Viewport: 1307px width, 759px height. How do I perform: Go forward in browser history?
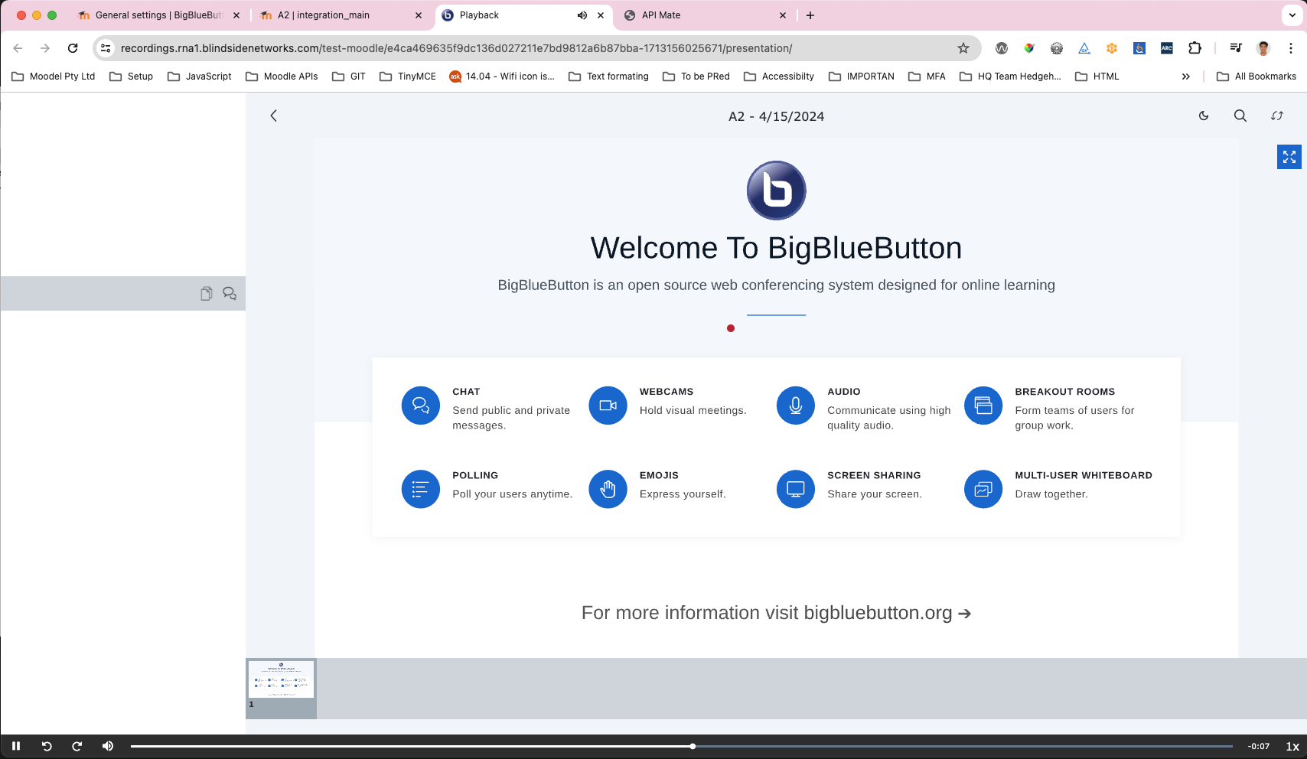(45, 48)
